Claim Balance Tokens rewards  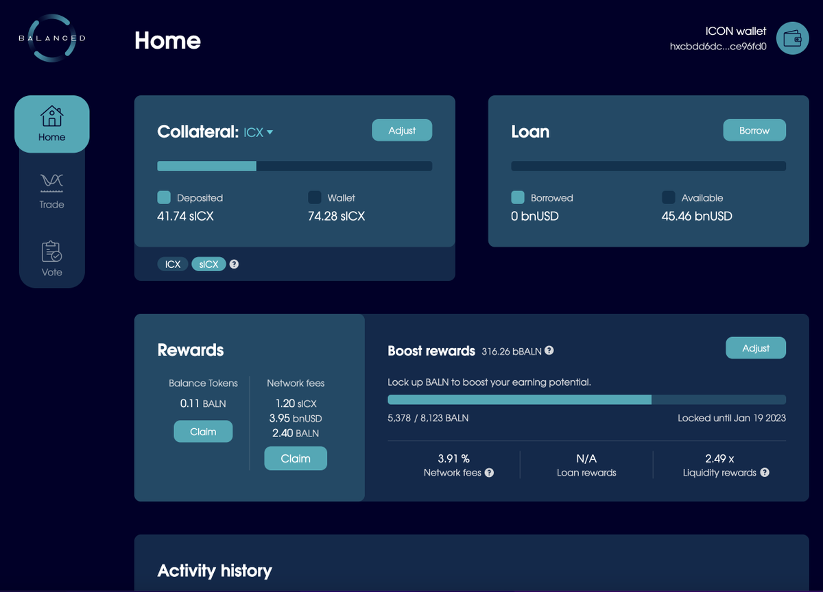tap(203, 432)
